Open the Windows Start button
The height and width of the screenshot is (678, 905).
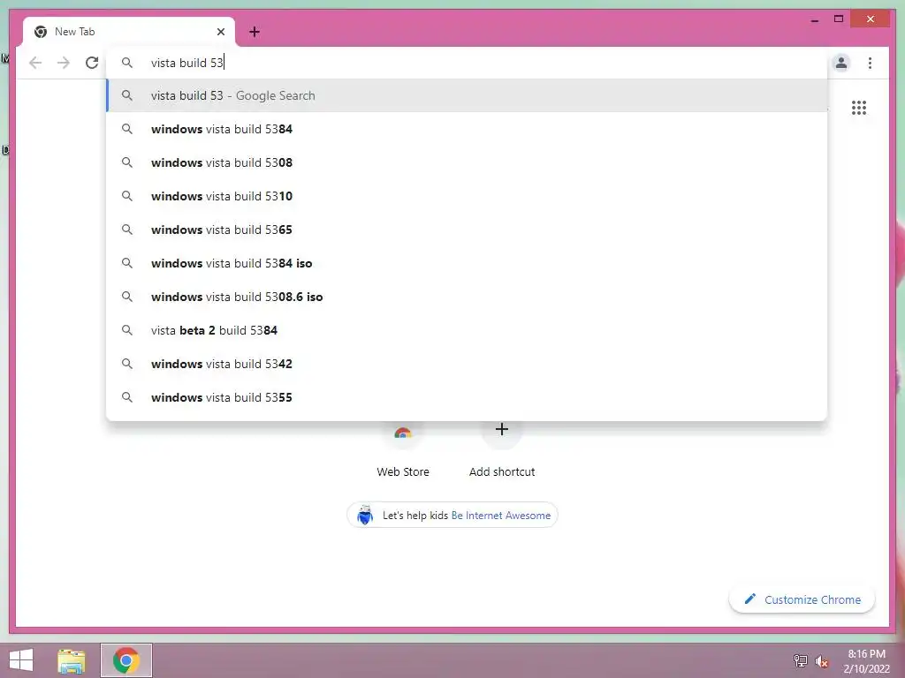point(21,660)
